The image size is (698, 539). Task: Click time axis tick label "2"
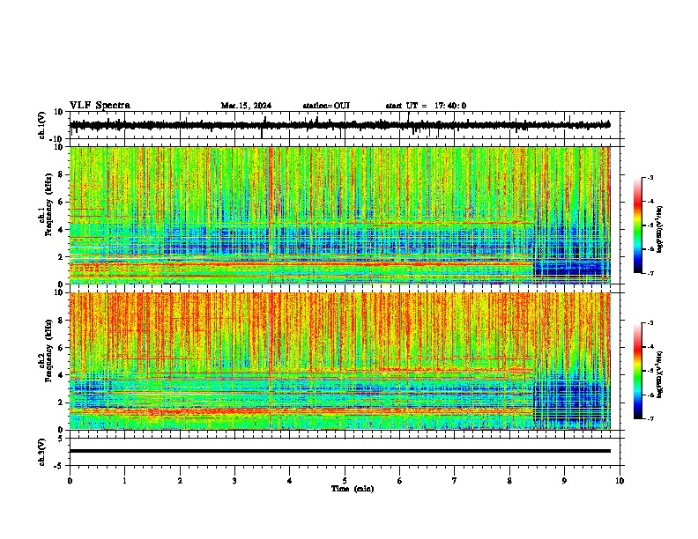180,481
